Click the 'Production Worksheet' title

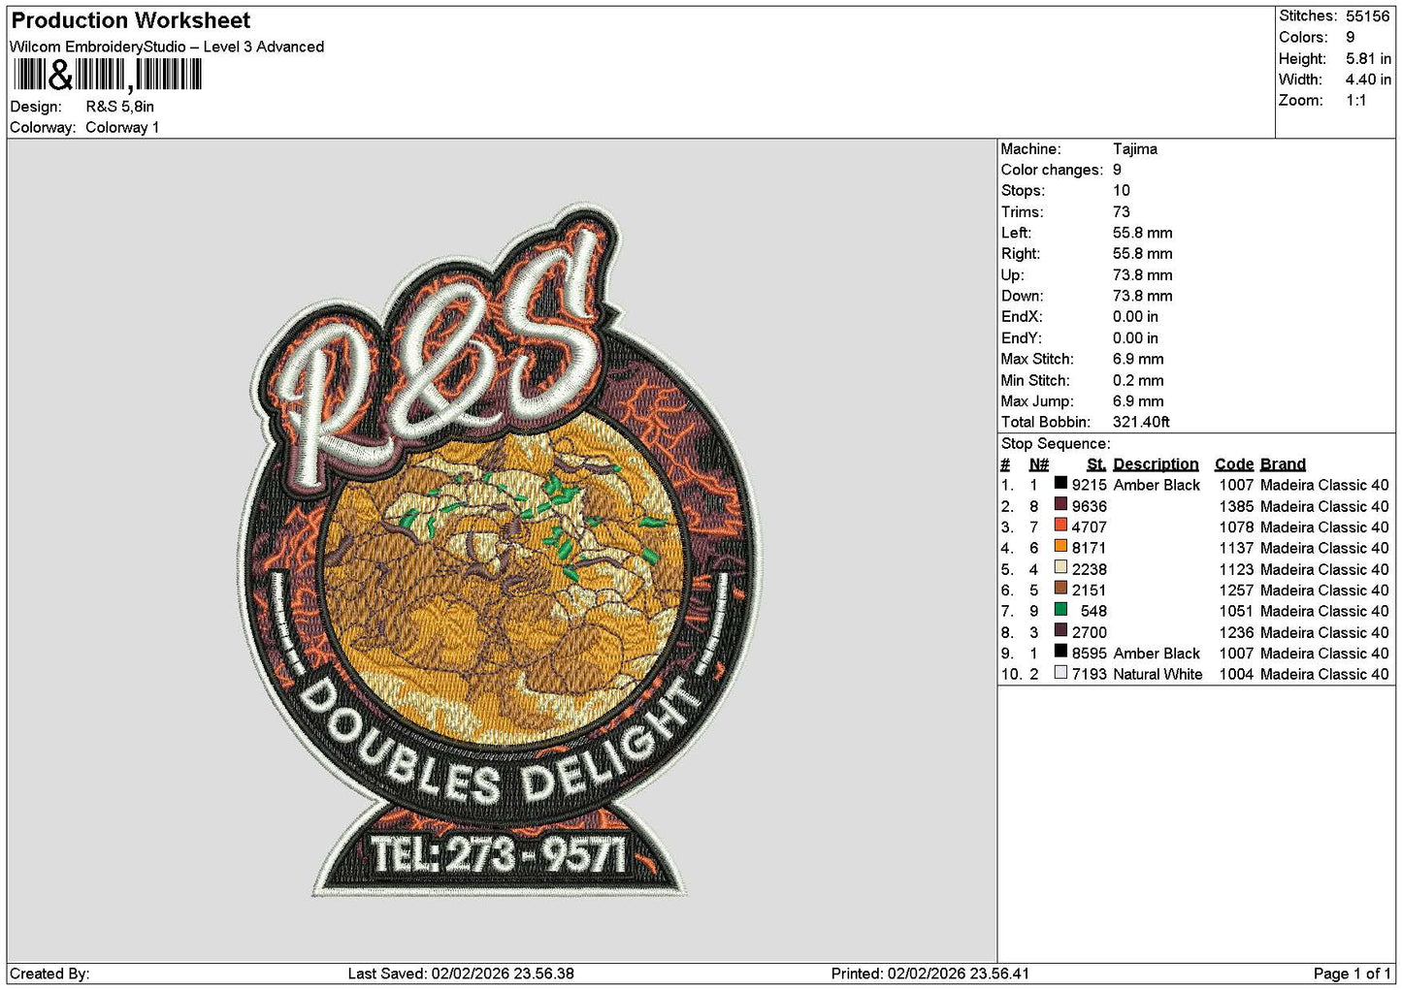[131, 20]
